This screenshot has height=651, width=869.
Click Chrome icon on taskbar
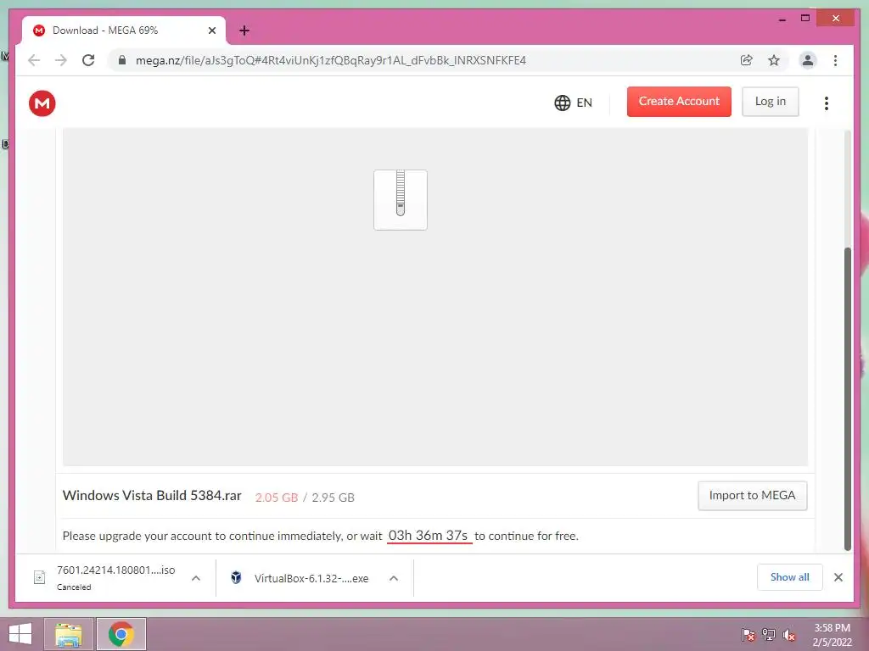pyautogui.click(x=121, y=634)
